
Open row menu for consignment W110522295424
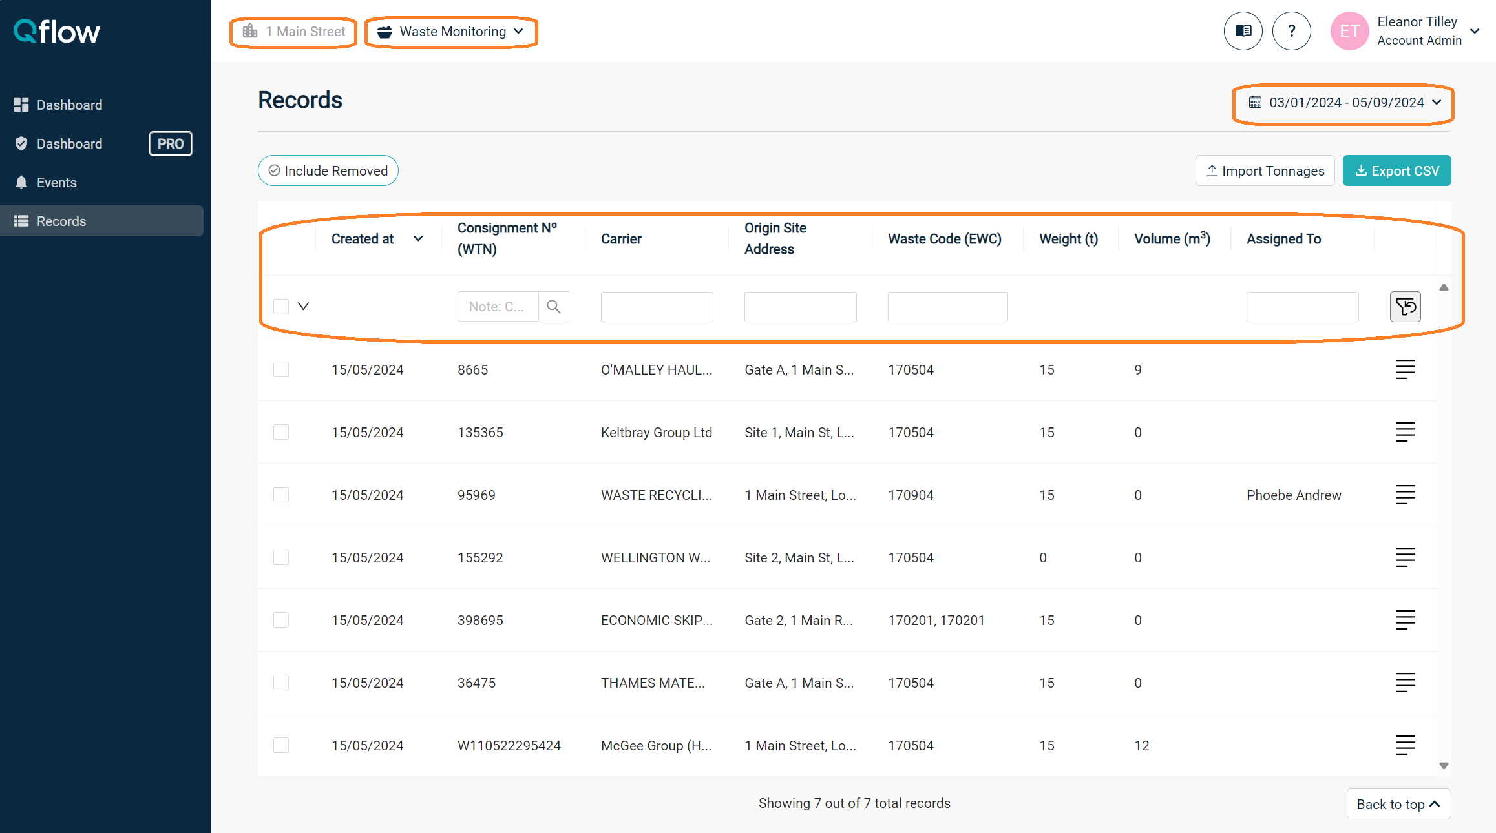tap(1406, 745)
